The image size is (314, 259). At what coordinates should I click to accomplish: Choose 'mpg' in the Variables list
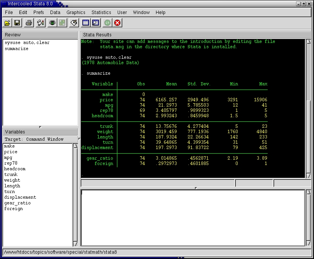8,158
